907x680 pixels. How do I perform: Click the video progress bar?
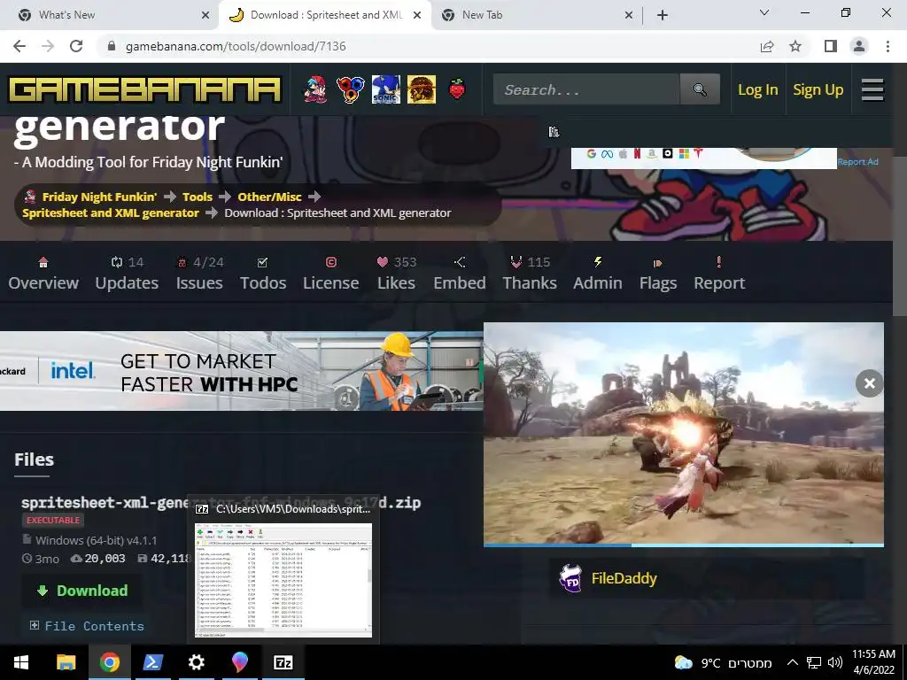(x=684, y=545)
